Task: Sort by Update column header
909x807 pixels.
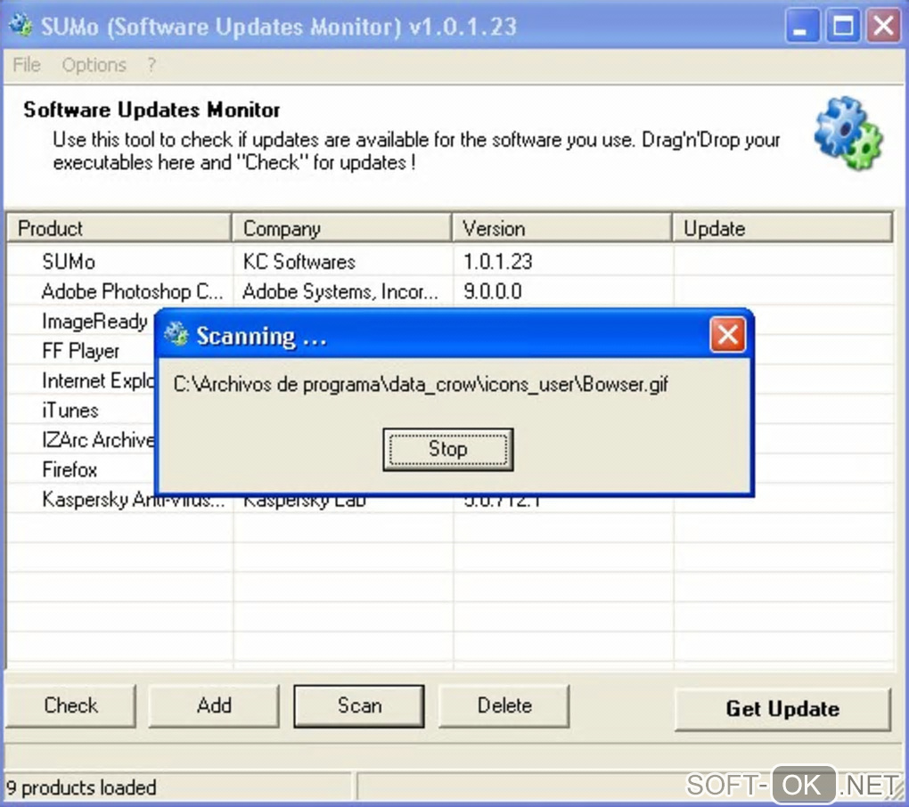Action: 782,228
